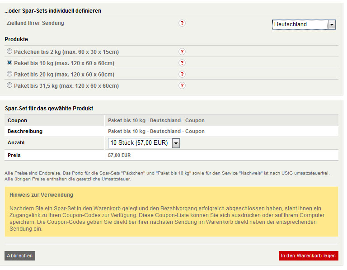The width and height of the screenshot is (347, 270).
Task: Click the Coupon row label
Action: coord(17,120)
